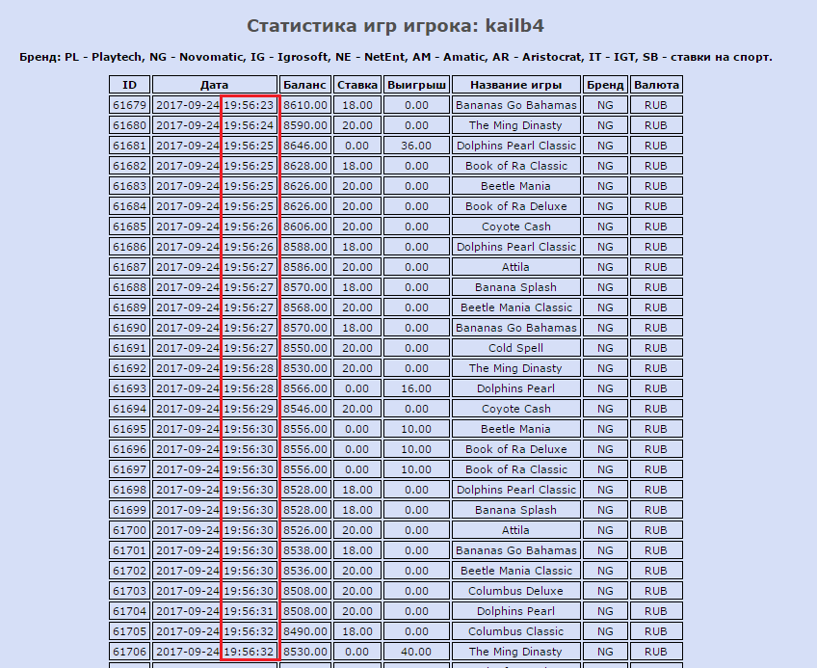Select the Бренд column header

click(605, 85)
